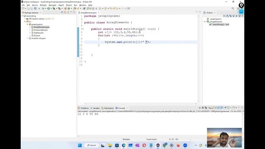Run the program with green Run icon
This screenshot has width=265, height=149.
click(x=48, y=8)
